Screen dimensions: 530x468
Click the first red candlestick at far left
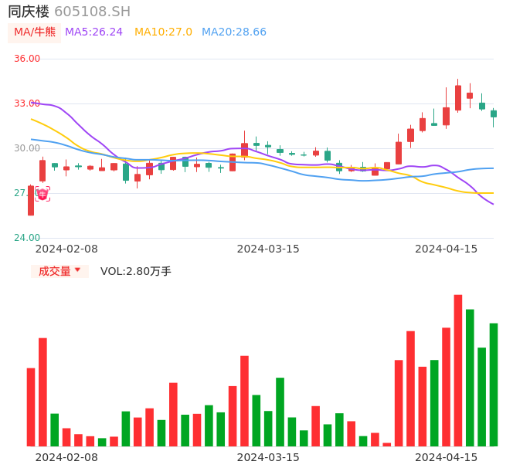(x=31, y=201)
